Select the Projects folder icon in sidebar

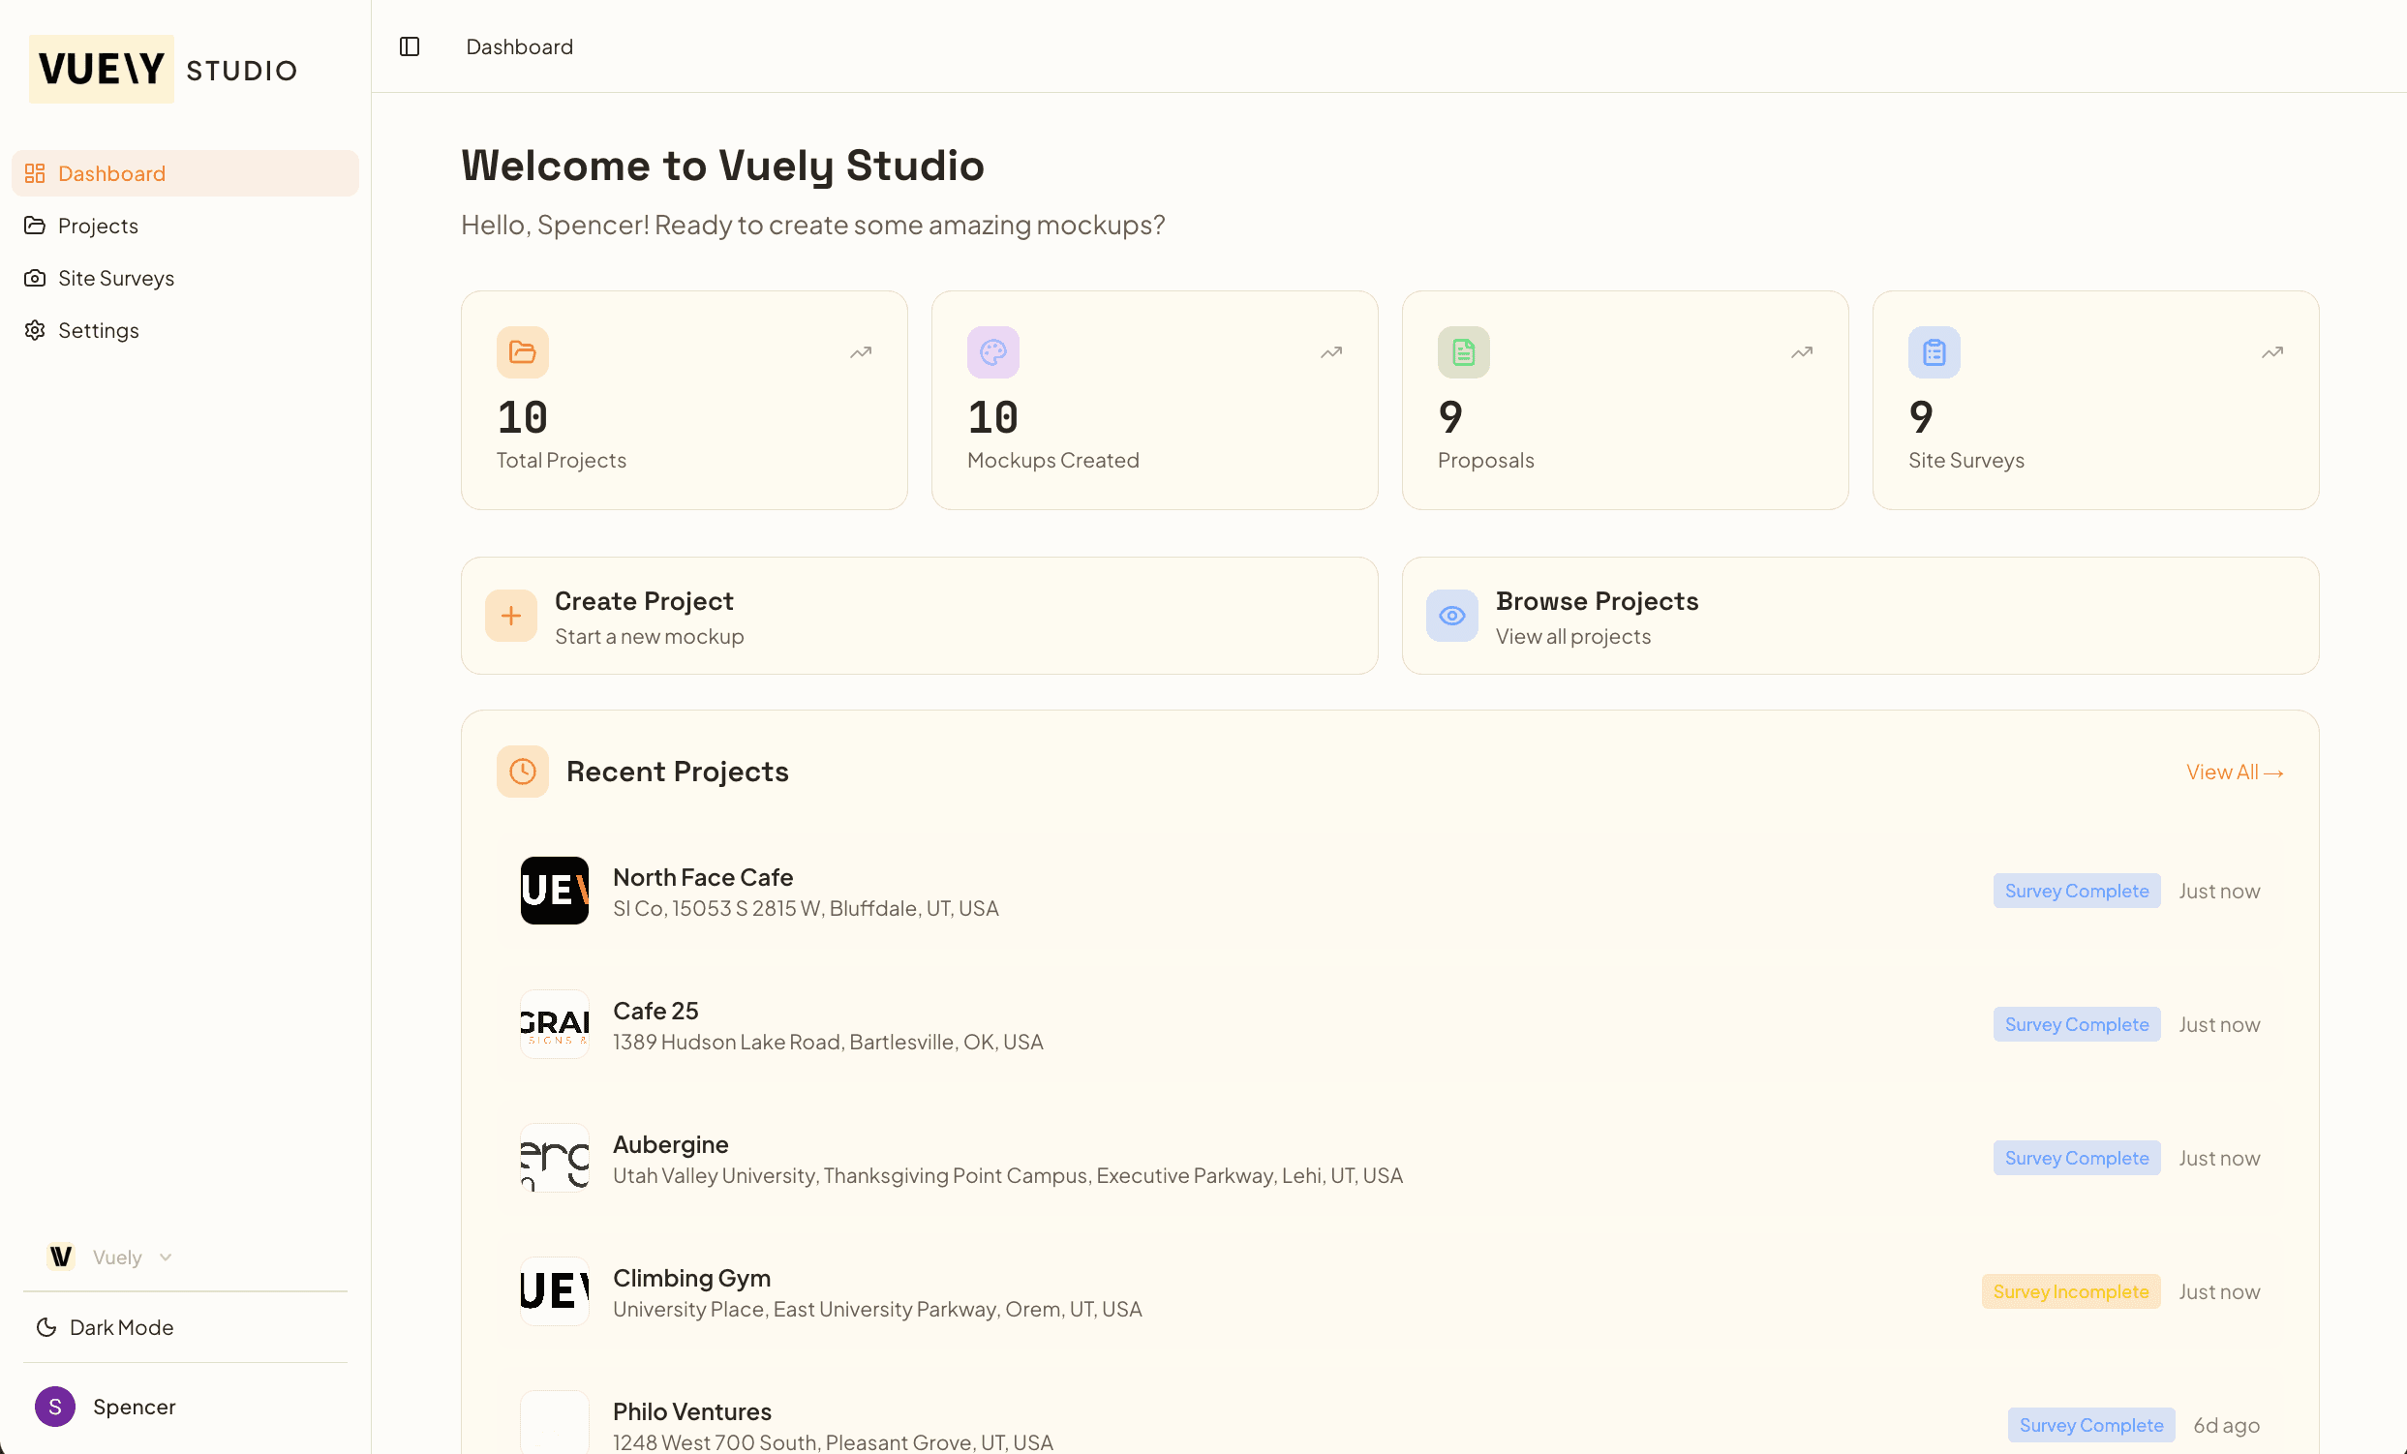(x=35, y=226)
